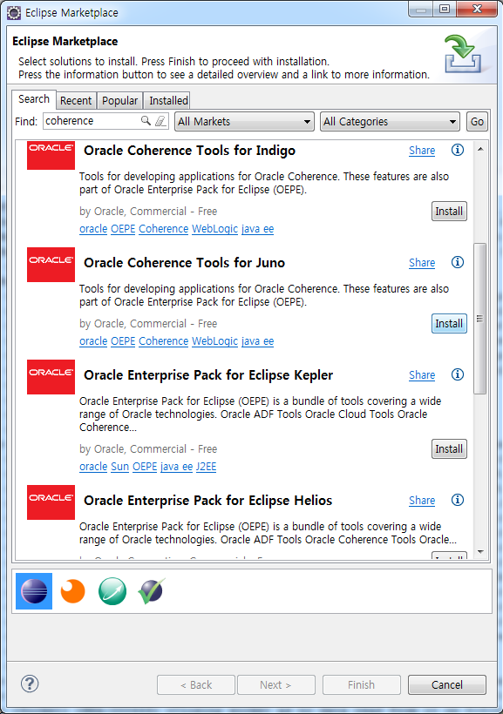
Task: Open the All Markets dropdown
Action: 244,122
